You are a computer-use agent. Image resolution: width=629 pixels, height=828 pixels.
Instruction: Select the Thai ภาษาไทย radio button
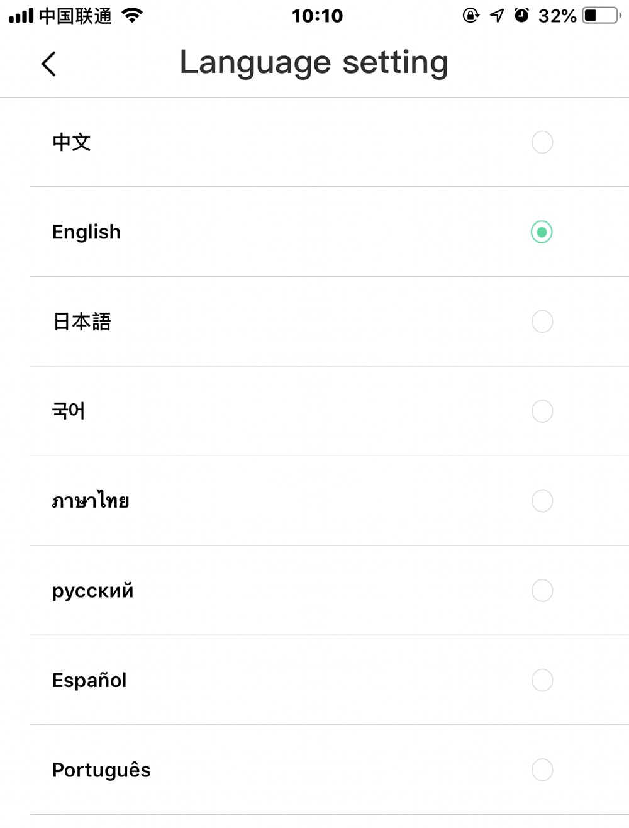pyautogui.click(x=542, y=501)
